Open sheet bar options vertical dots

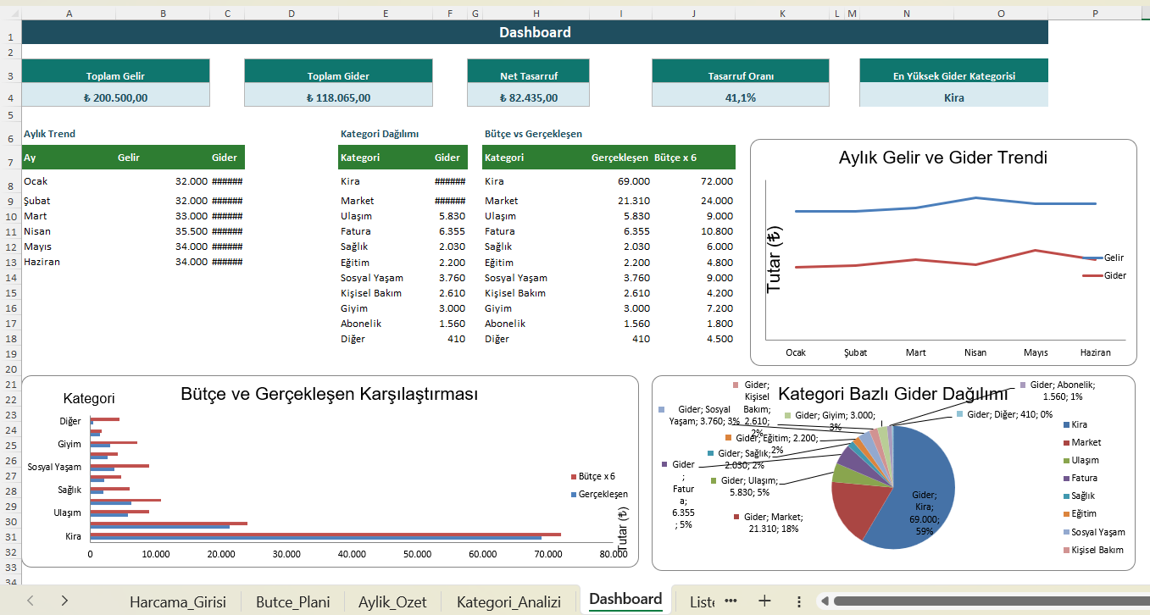(x=798, y=601)
